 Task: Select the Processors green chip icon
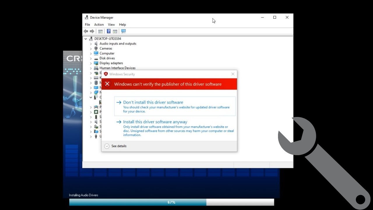coord(96,112)
